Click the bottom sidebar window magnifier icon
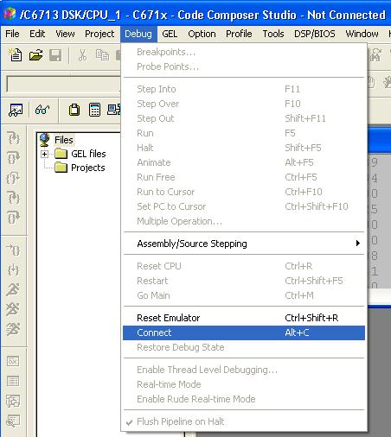391x437 pixels. (x=13, y=421)
